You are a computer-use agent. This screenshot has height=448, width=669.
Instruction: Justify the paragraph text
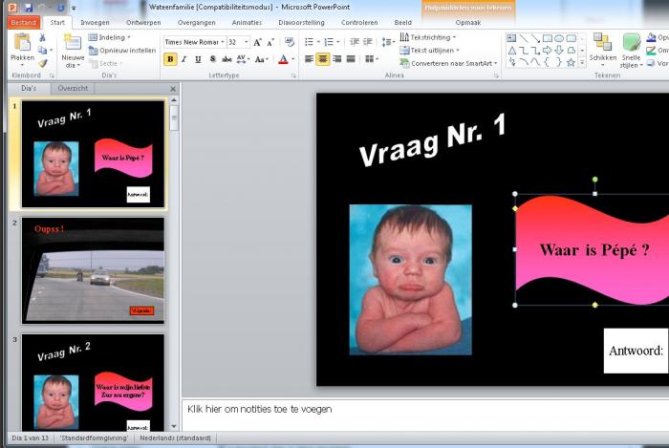coord(351,59)
